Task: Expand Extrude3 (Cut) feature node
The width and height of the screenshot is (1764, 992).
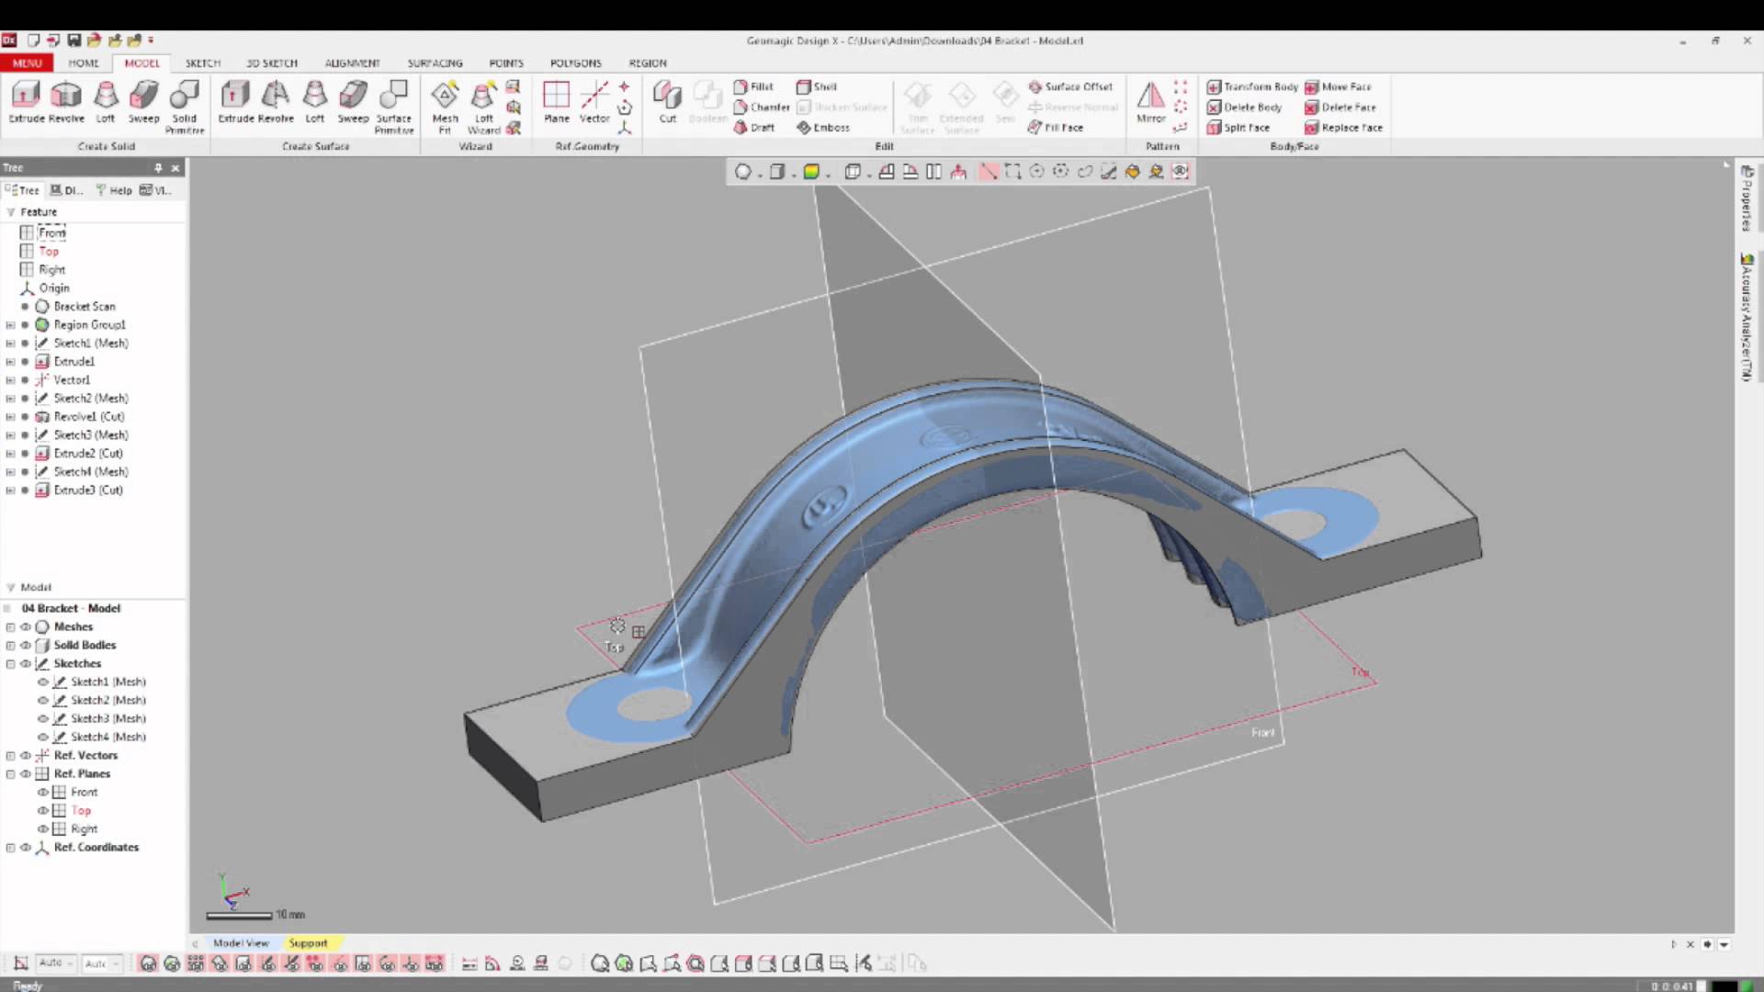Action: coord(11,490)
